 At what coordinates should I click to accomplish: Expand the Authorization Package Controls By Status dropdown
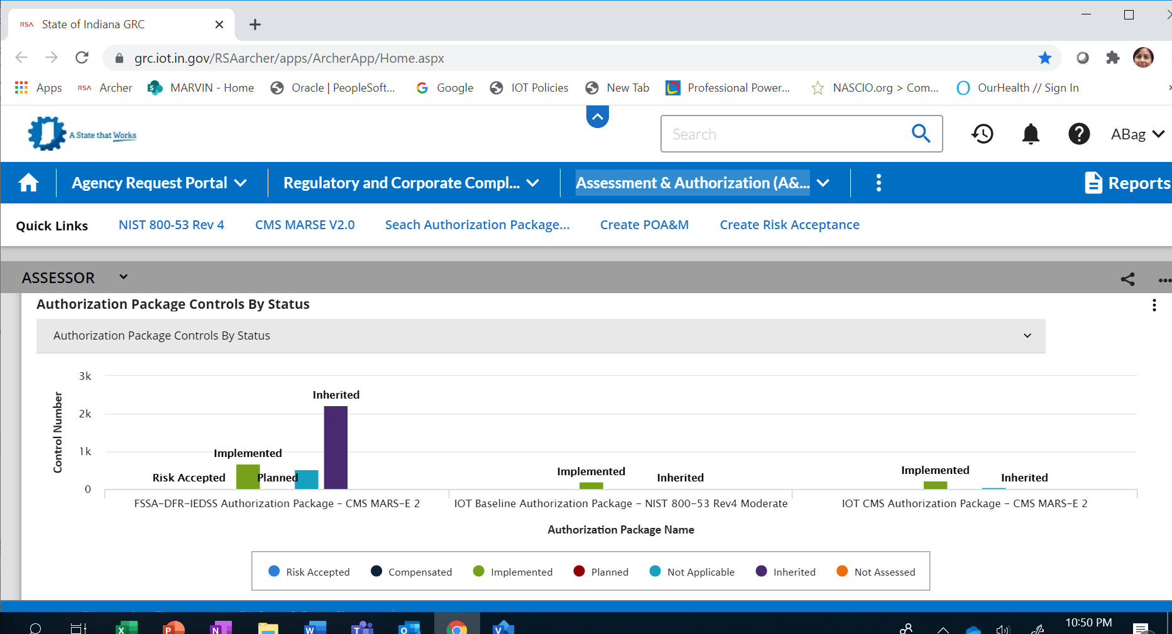pos(1027,336)
